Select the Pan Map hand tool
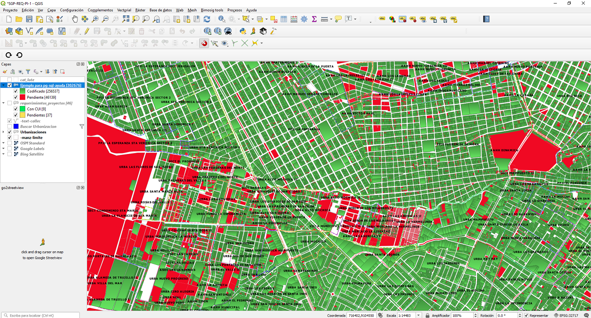This screenshot has width=591, height=318. tap(74, 19)
